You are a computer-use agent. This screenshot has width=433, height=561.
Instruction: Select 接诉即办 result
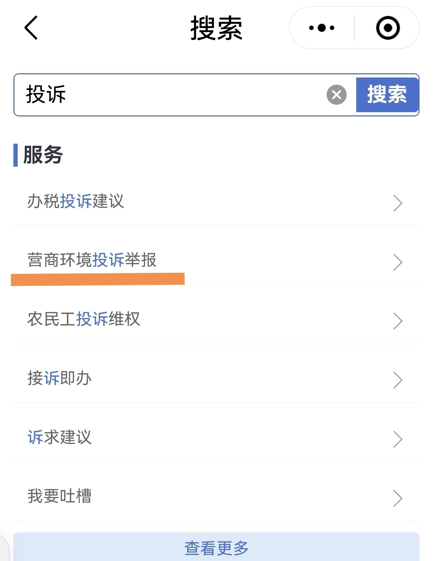(216, 379)
